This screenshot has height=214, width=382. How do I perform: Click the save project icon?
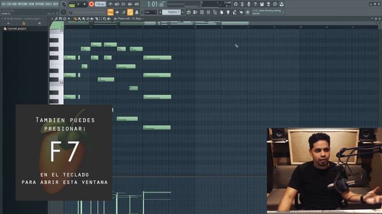(262, 4)
